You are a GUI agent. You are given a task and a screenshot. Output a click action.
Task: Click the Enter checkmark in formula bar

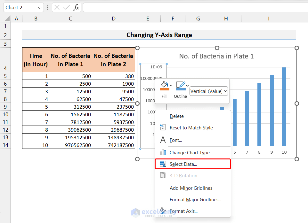66,7
